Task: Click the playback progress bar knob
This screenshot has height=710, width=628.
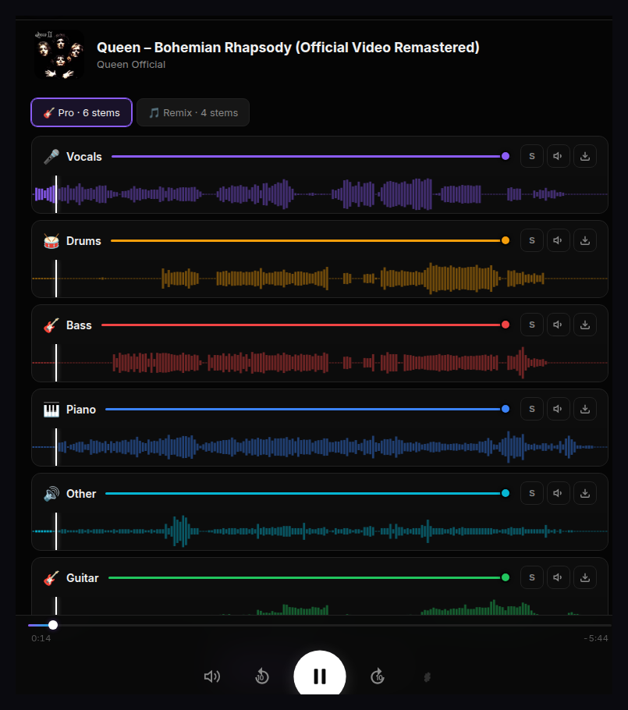Action: click(53, 625)
